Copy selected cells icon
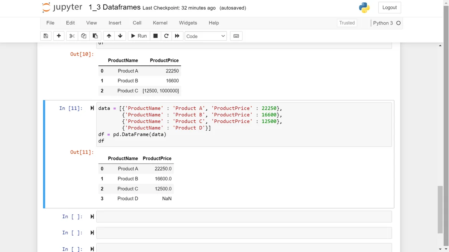 [x=83, y=36]
